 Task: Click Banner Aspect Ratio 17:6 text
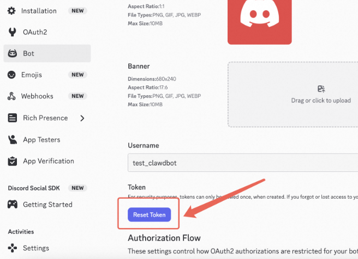click(148, 88)
